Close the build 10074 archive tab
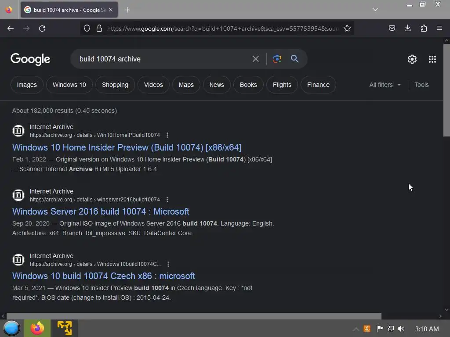 111,10
